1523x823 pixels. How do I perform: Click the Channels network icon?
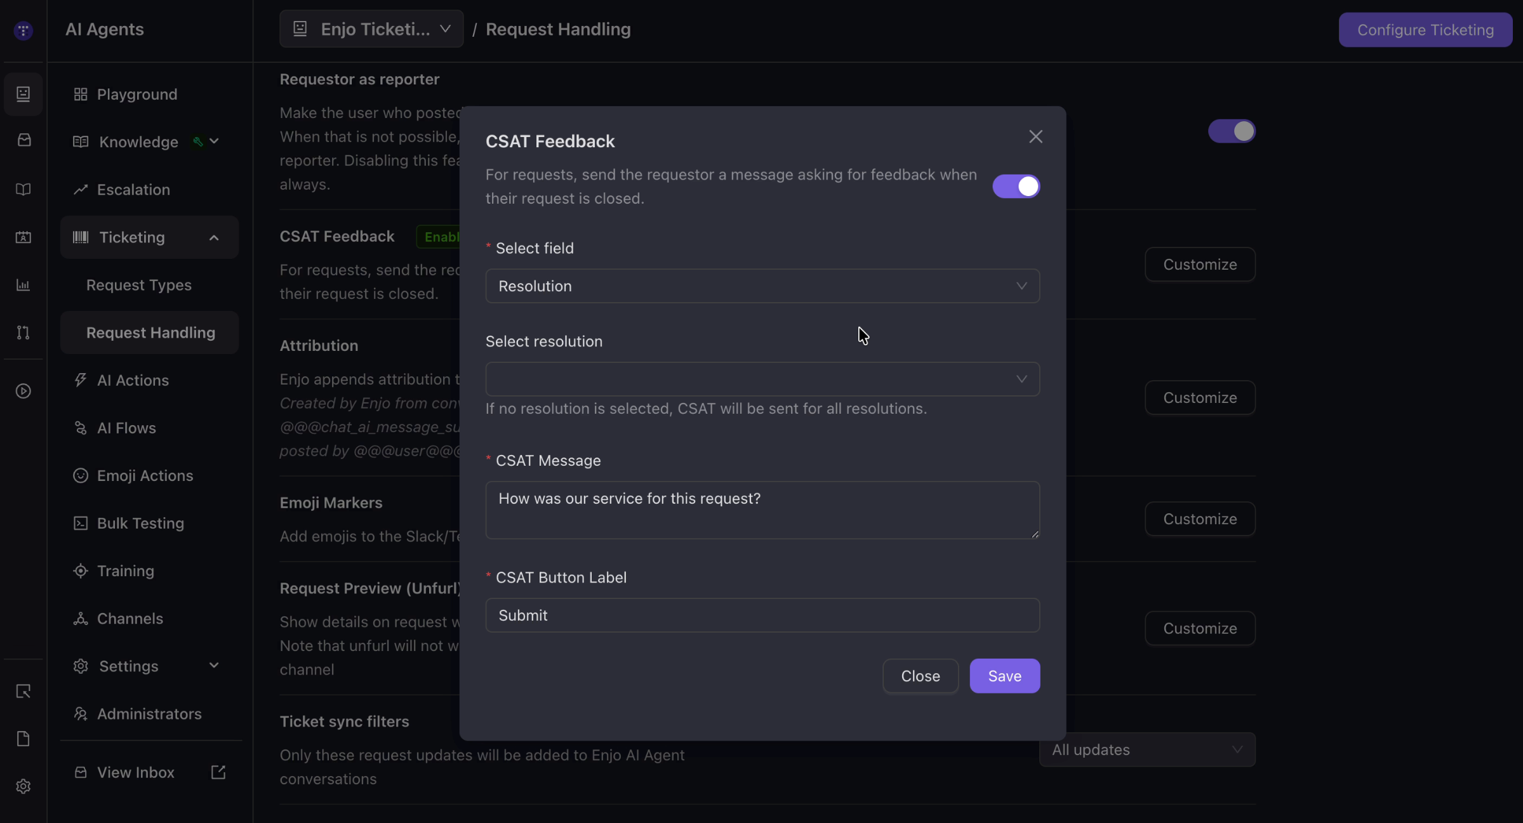point(81,618)
